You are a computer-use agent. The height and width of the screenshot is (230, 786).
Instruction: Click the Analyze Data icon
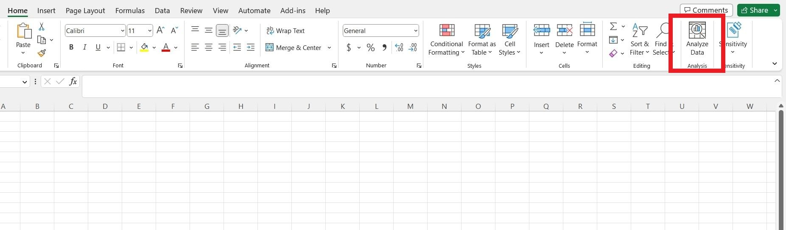(697, 31)
